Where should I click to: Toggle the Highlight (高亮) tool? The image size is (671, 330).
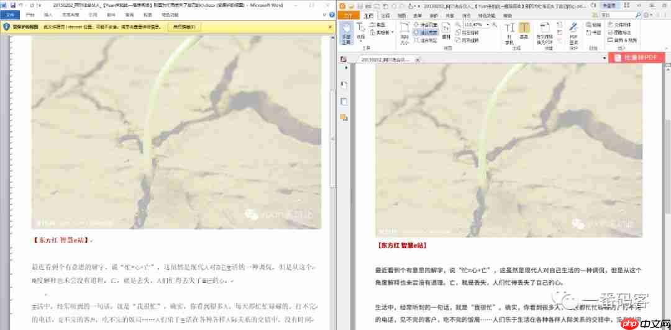[524, 31]
